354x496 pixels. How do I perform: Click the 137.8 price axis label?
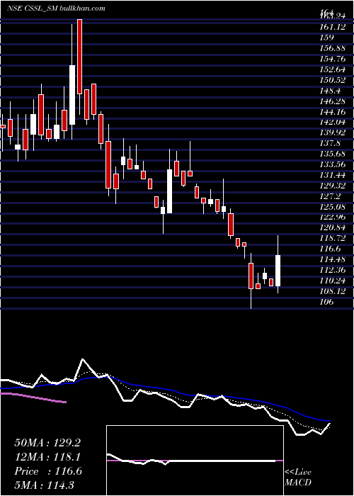coord(330,143)
